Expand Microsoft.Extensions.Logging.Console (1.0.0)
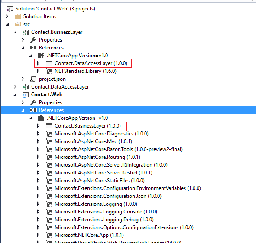The width and height of the screenshot is (256, 243). 39,212
